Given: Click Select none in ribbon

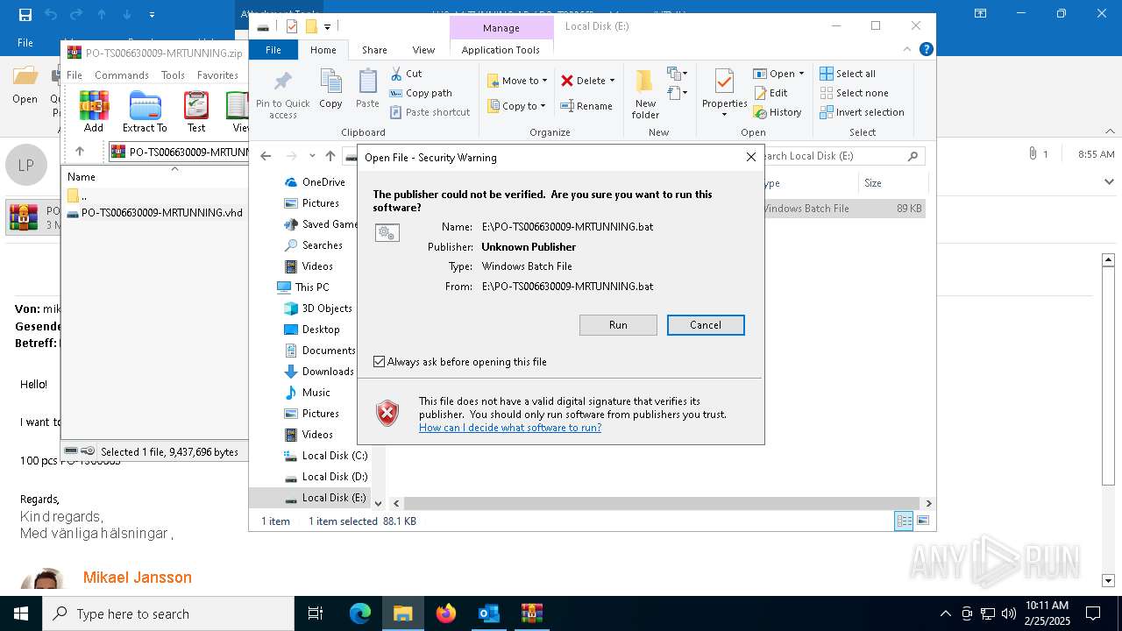Looking at the screenshot, I should coord(854,93).
